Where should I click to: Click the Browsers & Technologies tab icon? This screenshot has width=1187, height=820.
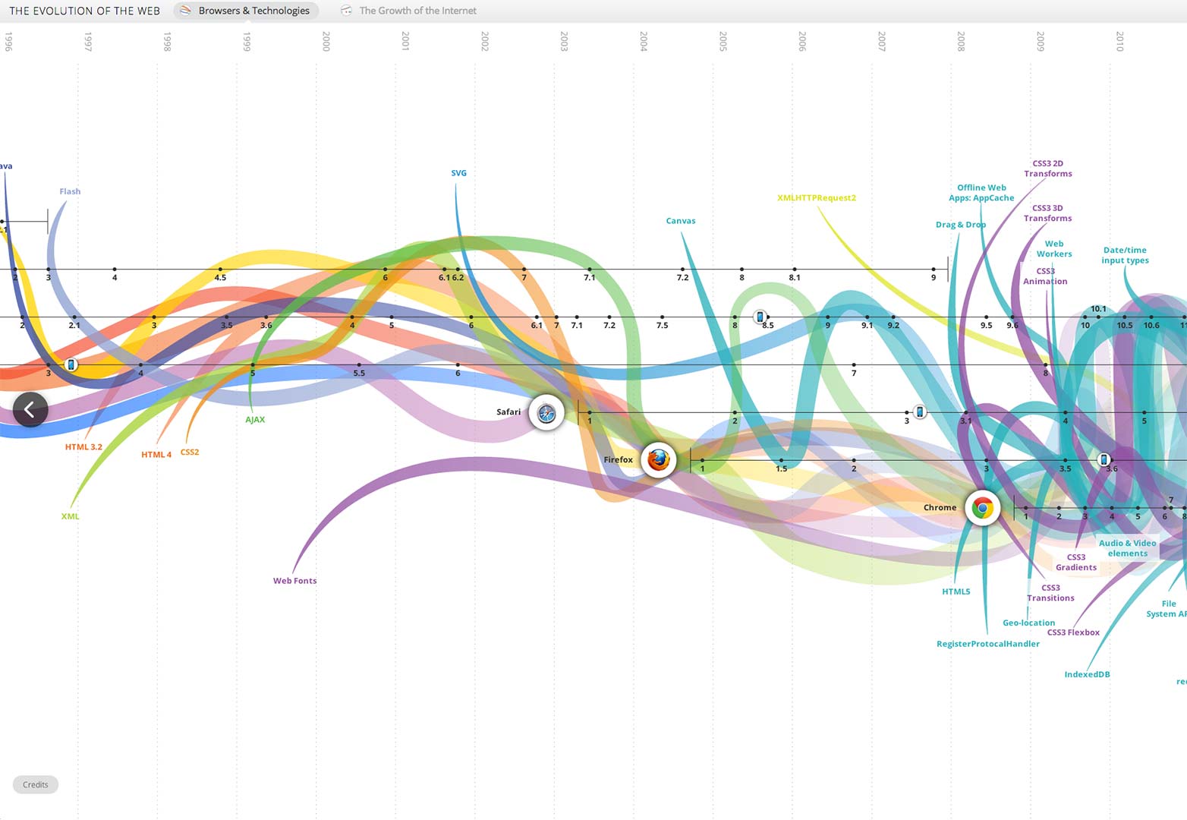185,11
